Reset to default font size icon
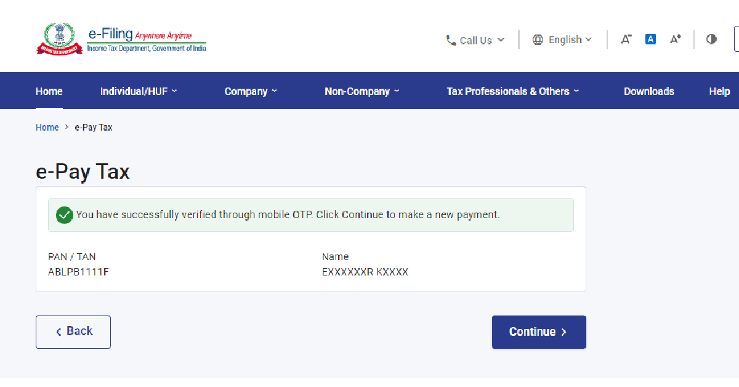739x387 pixels. point(650,39)
